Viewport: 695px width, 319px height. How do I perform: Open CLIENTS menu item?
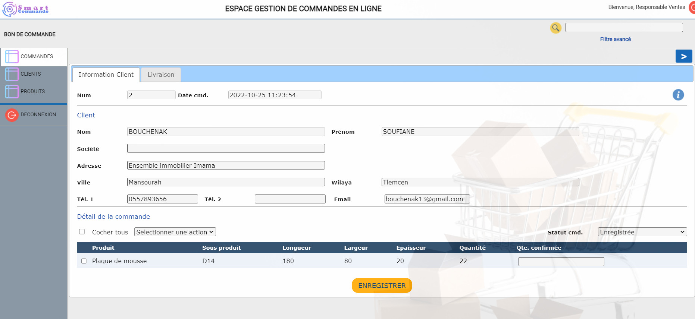coord(31,74)
